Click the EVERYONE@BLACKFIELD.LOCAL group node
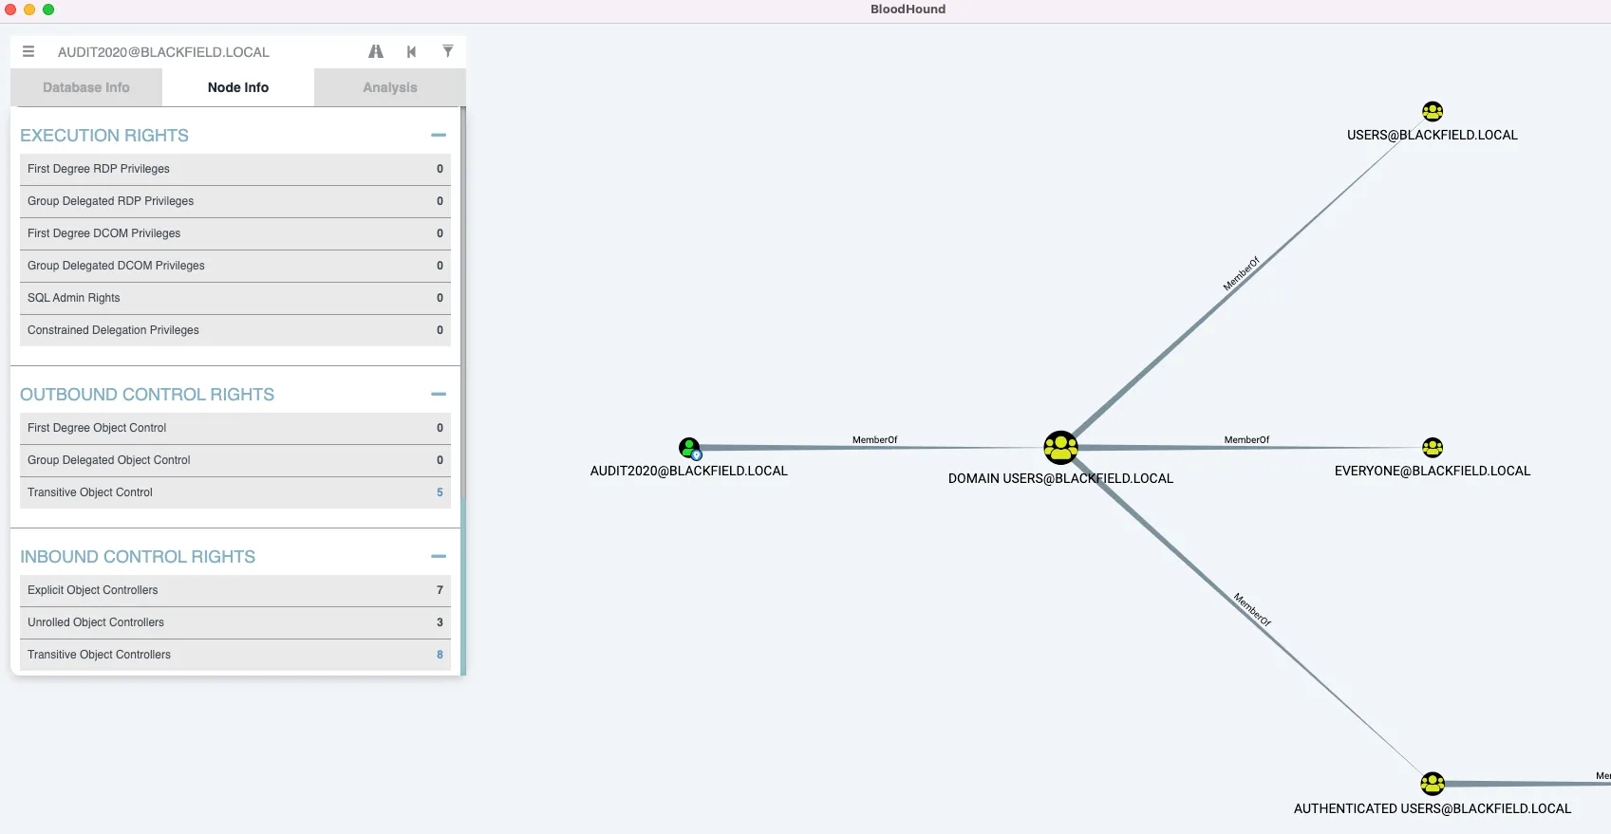Screen dimensions: 1611x834 pyautogui.click(x=1432, y=447)
